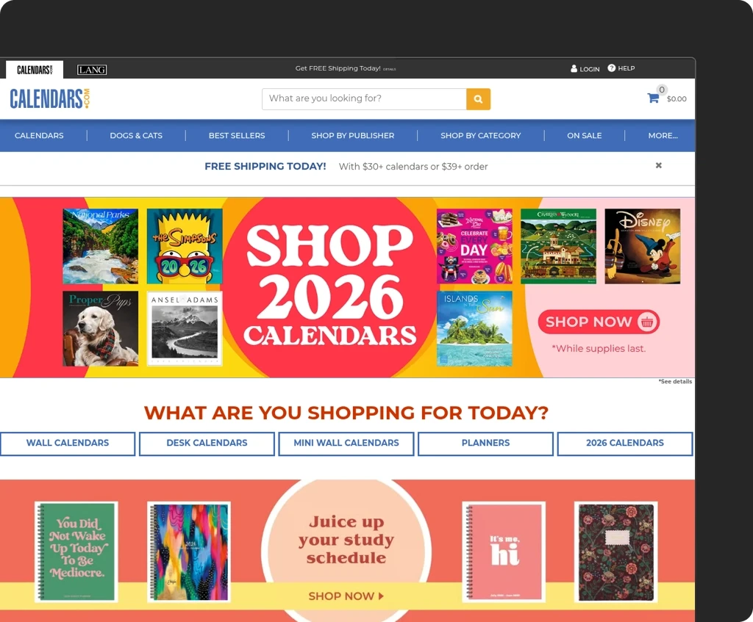
Task: Click the Calendars.com main logo
Action: [50, 98]
